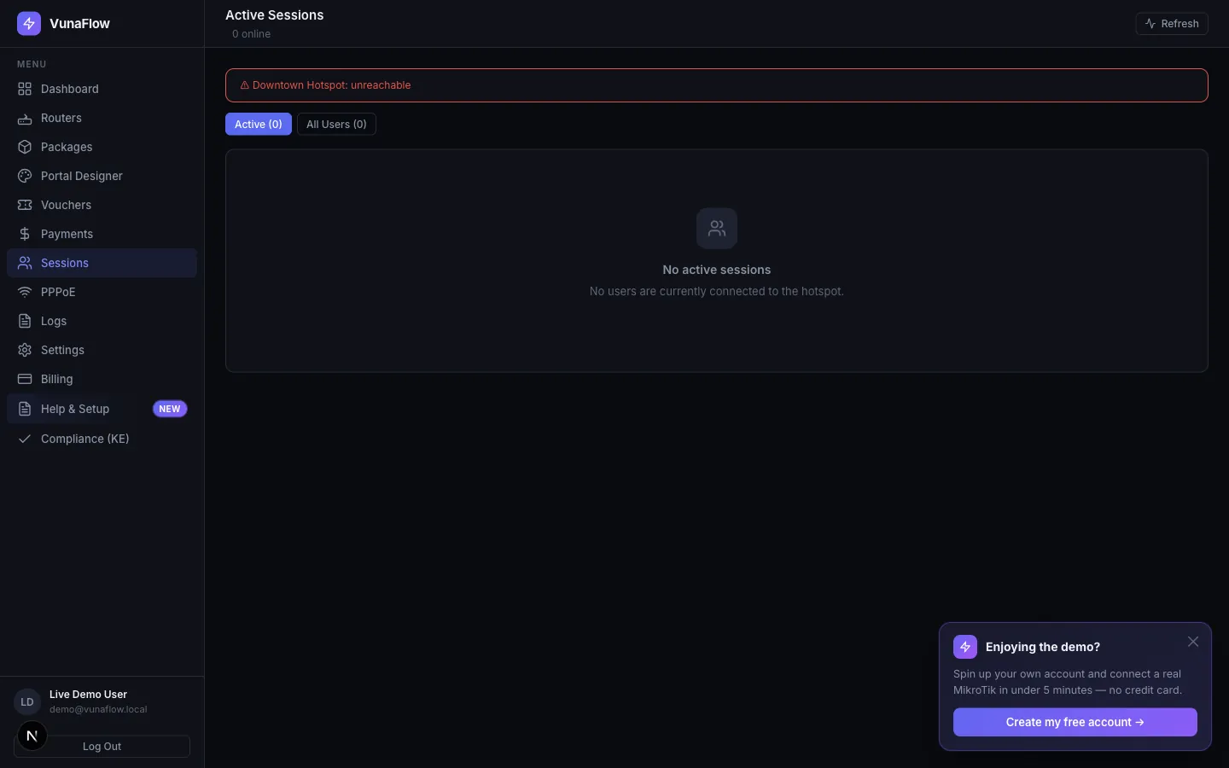Click the round N badge icon
This screenshot has height=768, width=1229.
[32, 736]
